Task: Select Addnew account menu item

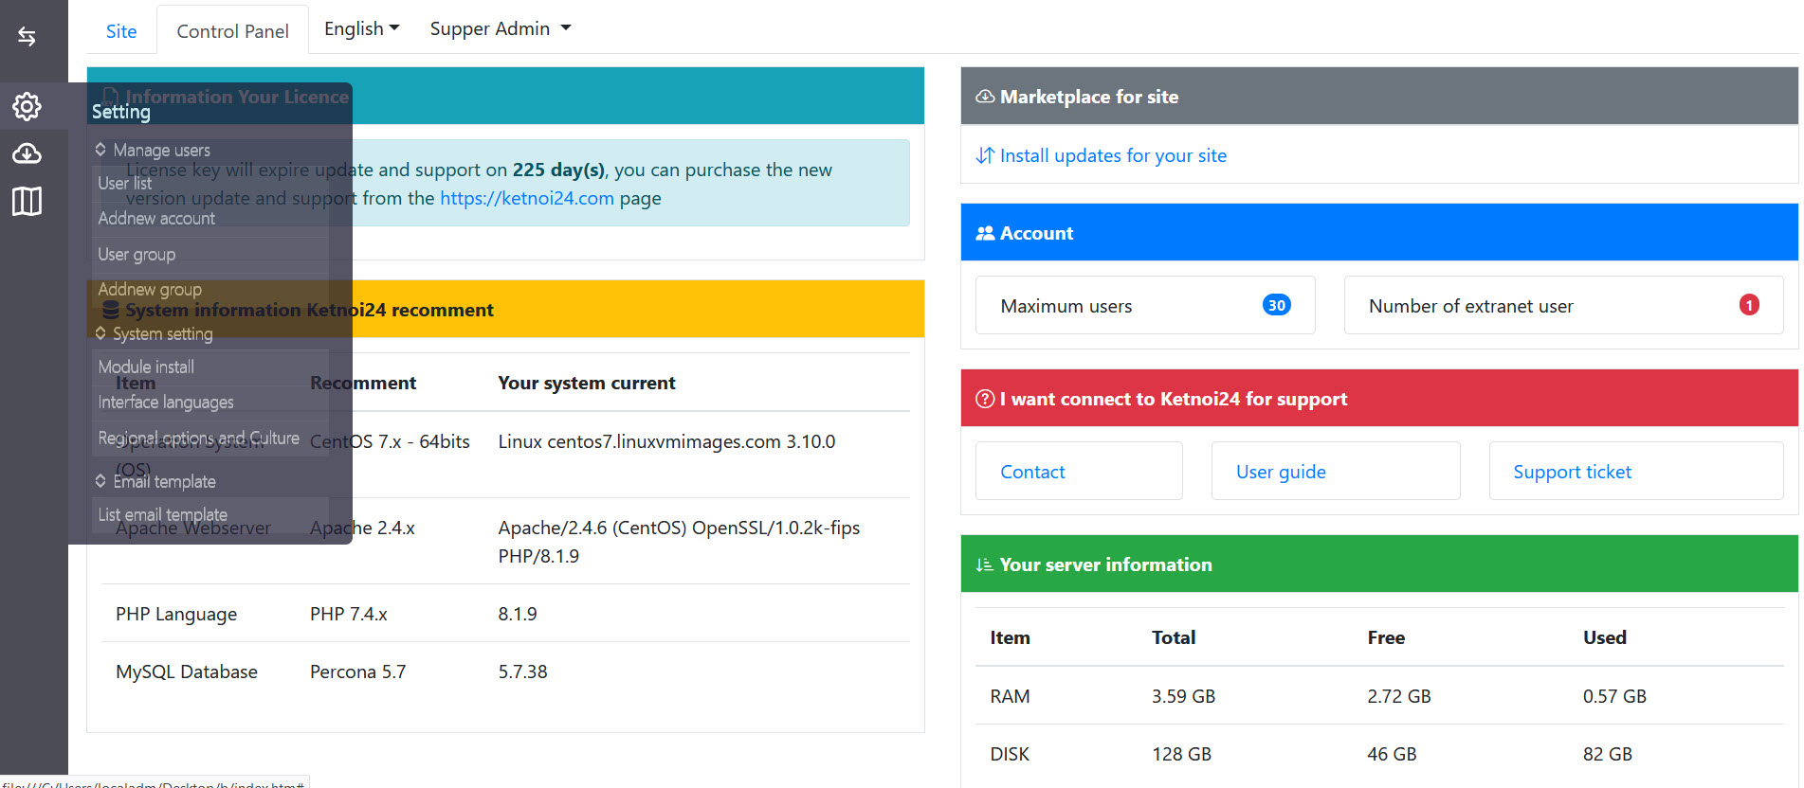Action: pos(210,219)
